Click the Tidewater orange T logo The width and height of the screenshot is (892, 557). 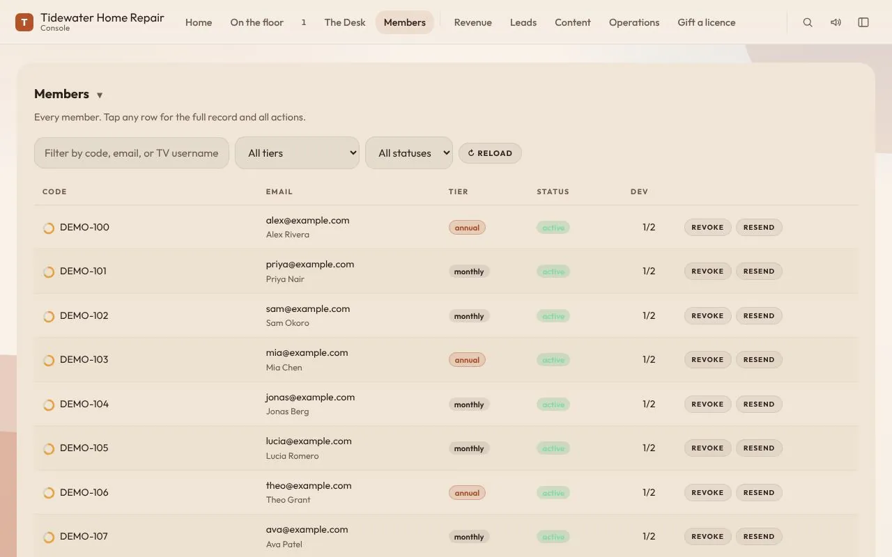24,22
